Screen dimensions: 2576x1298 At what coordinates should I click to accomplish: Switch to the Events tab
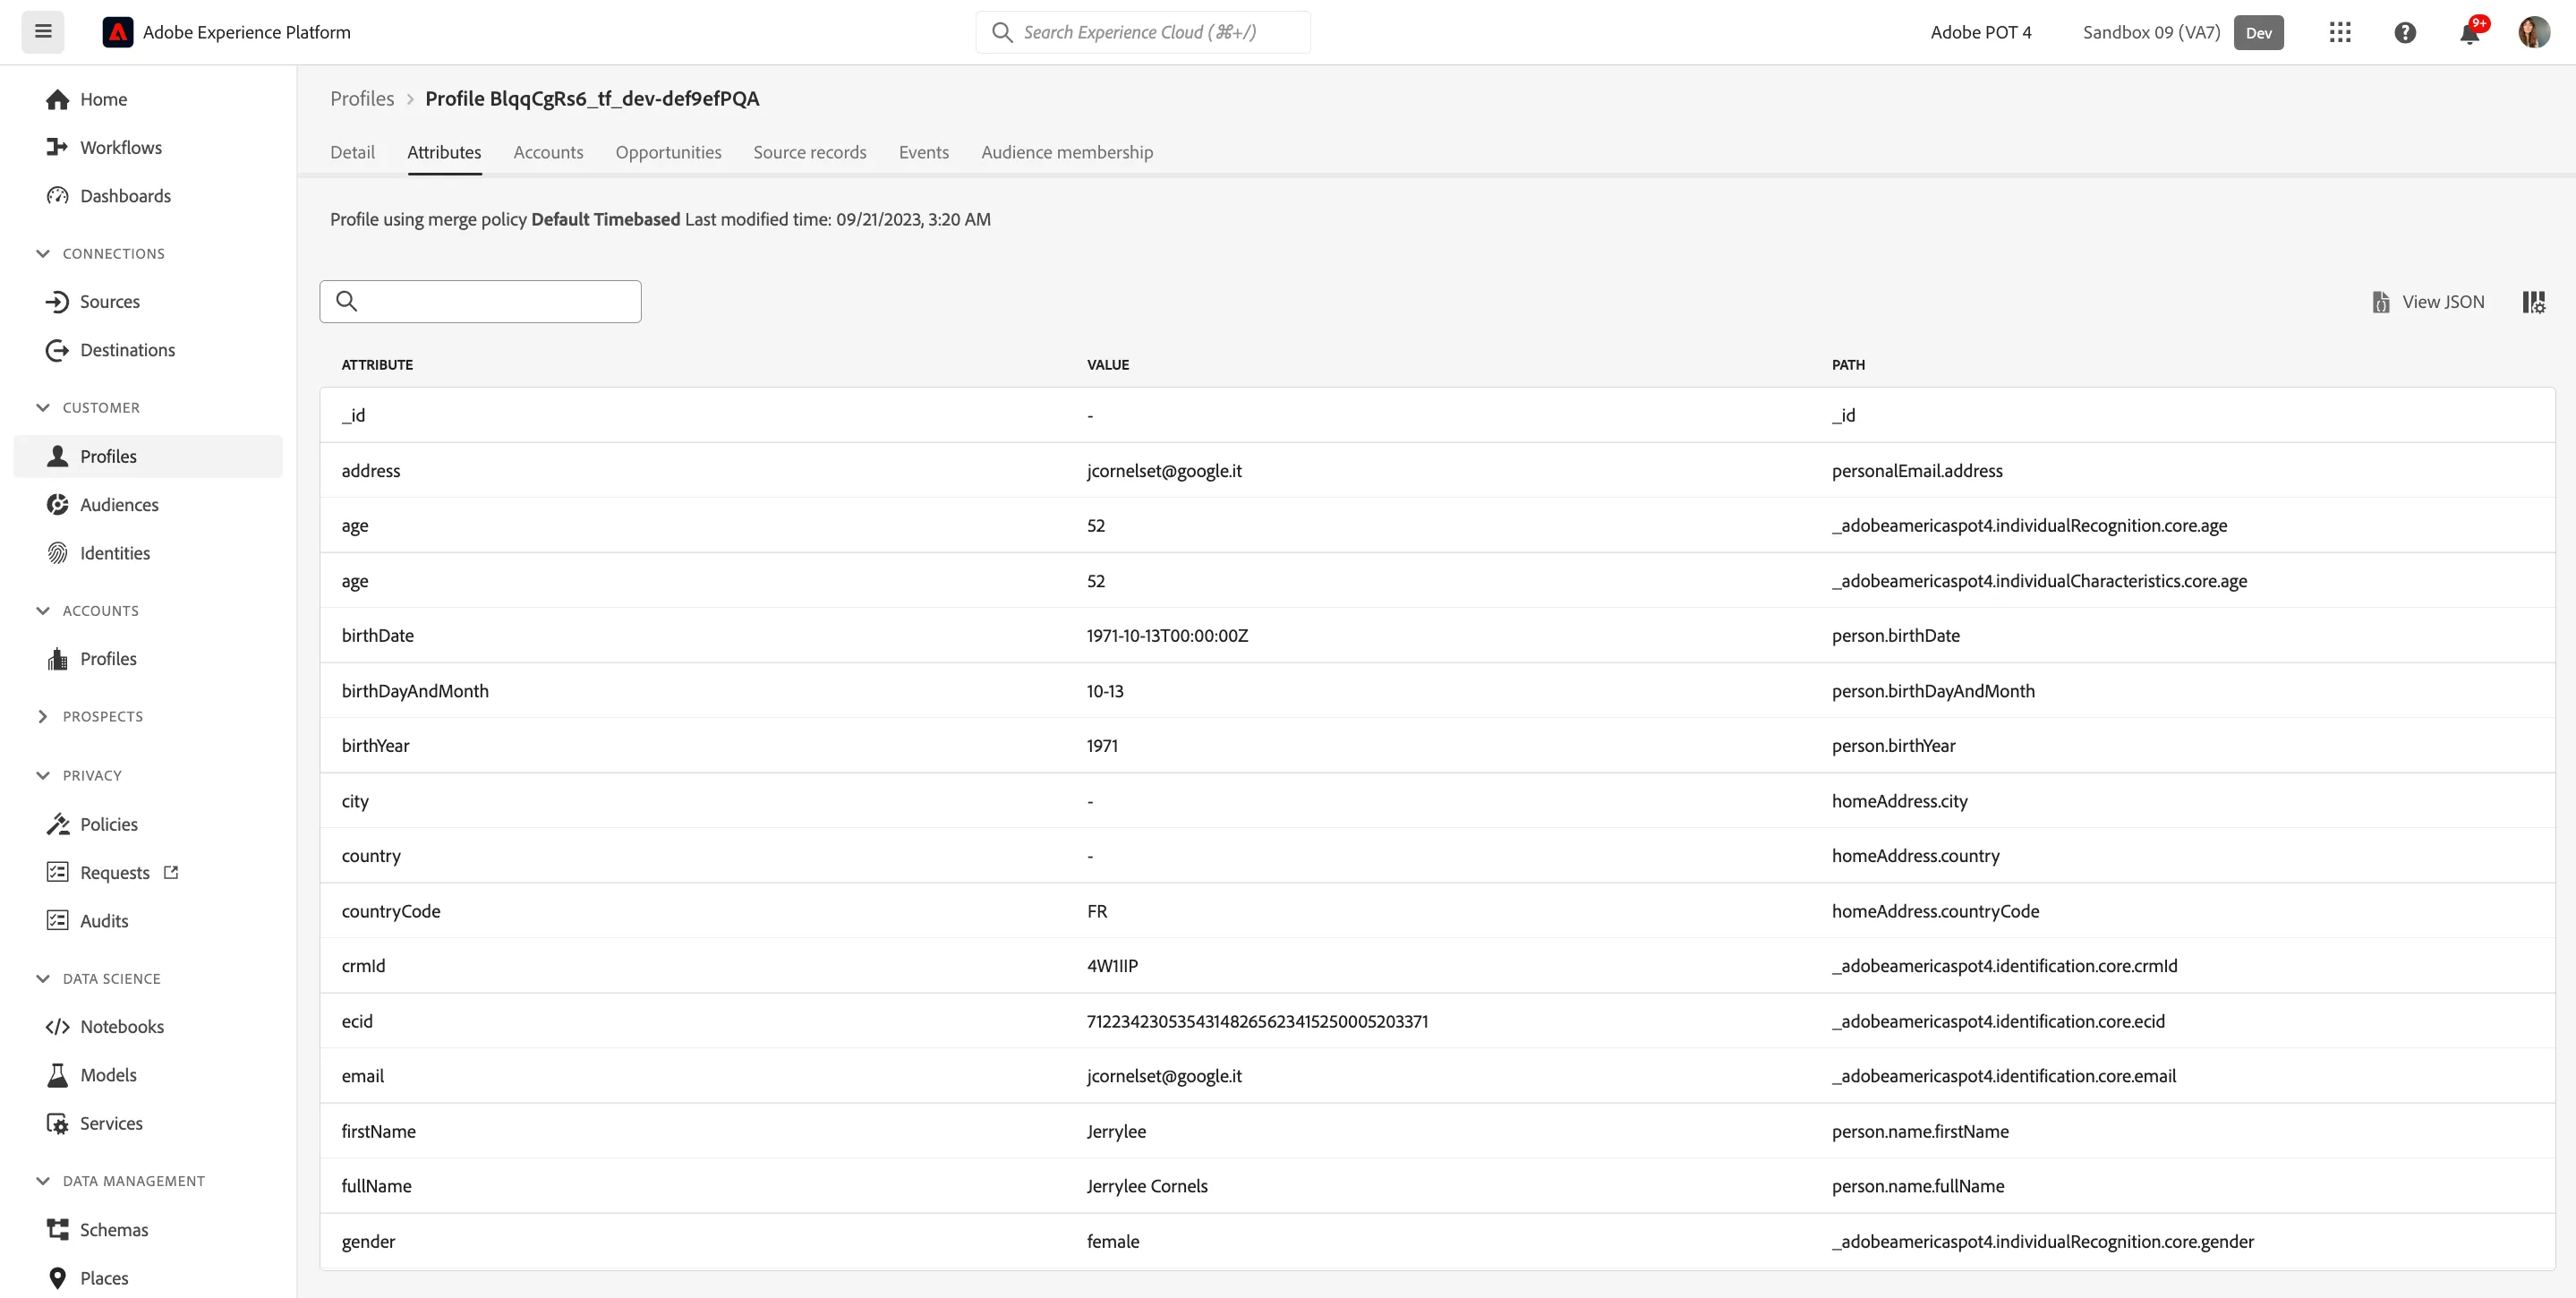tap(923, 152)
